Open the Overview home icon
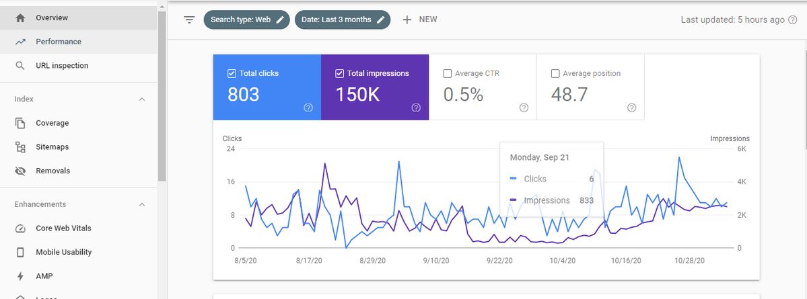807x299 pixels. coord(20,18)
